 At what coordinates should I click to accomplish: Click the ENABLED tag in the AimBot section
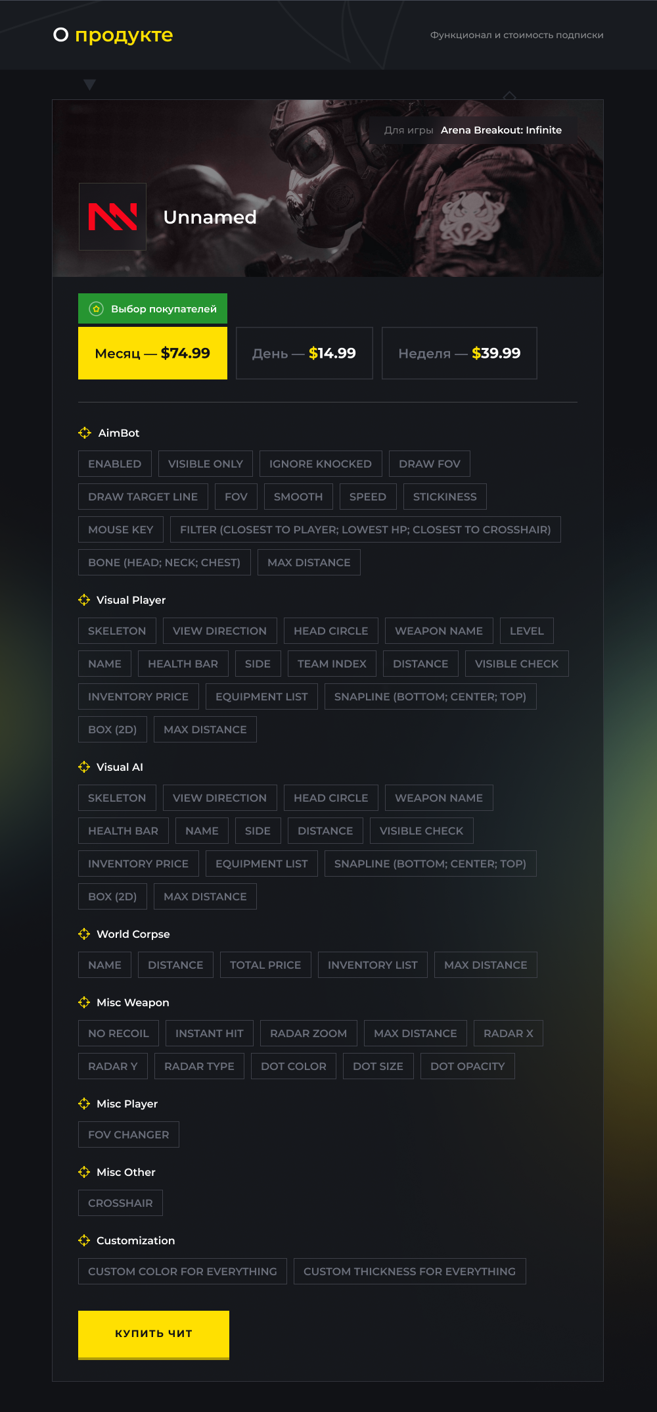(x=115, y=464)
